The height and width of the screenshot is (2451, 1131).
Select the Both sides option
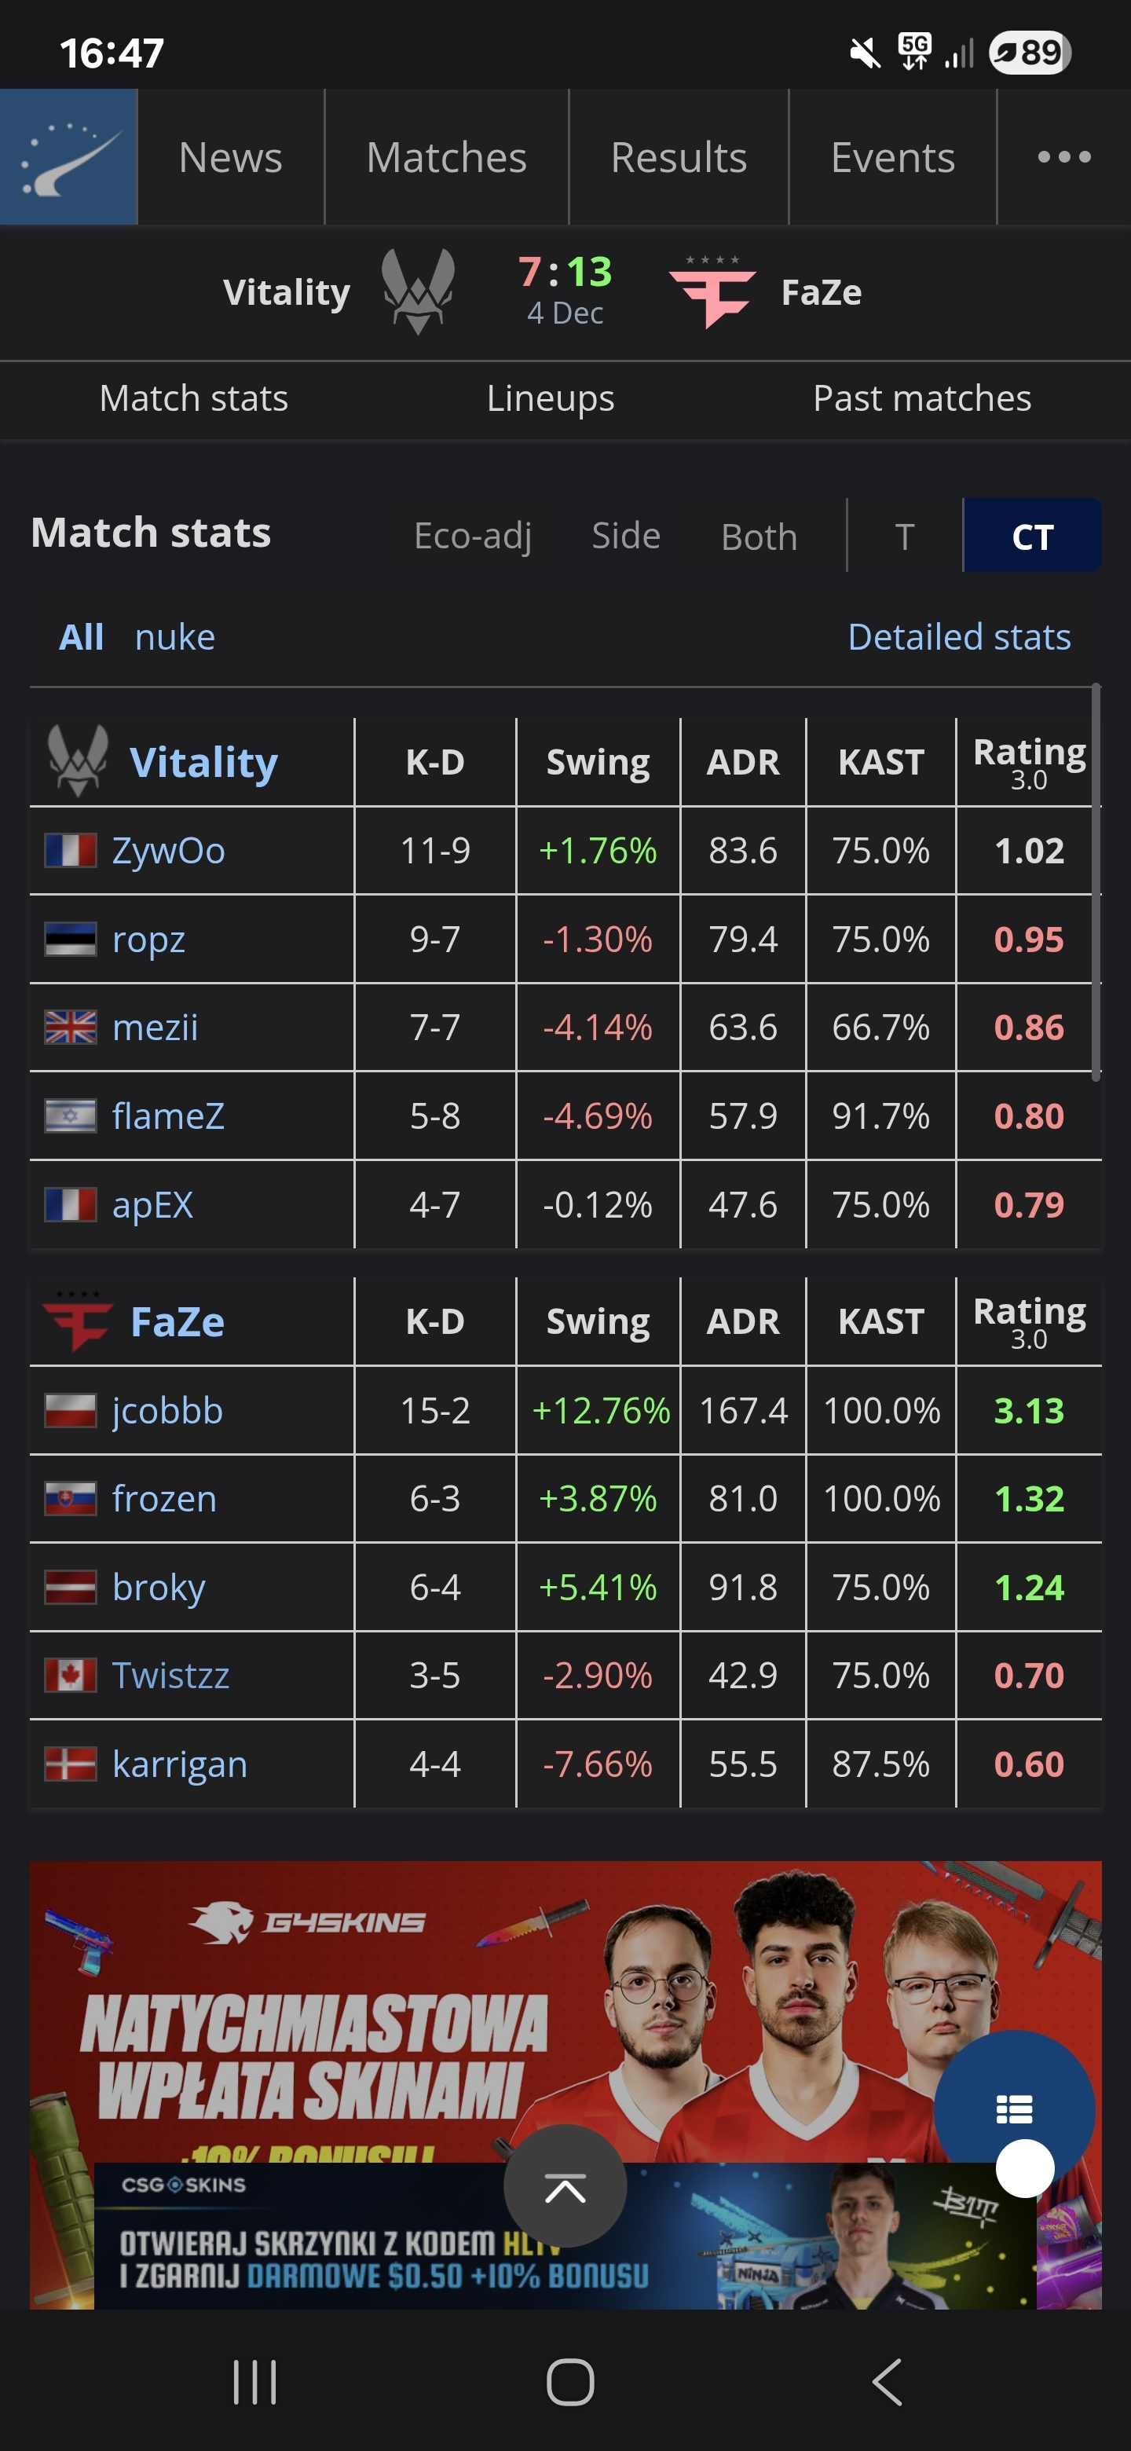(758, 536)
